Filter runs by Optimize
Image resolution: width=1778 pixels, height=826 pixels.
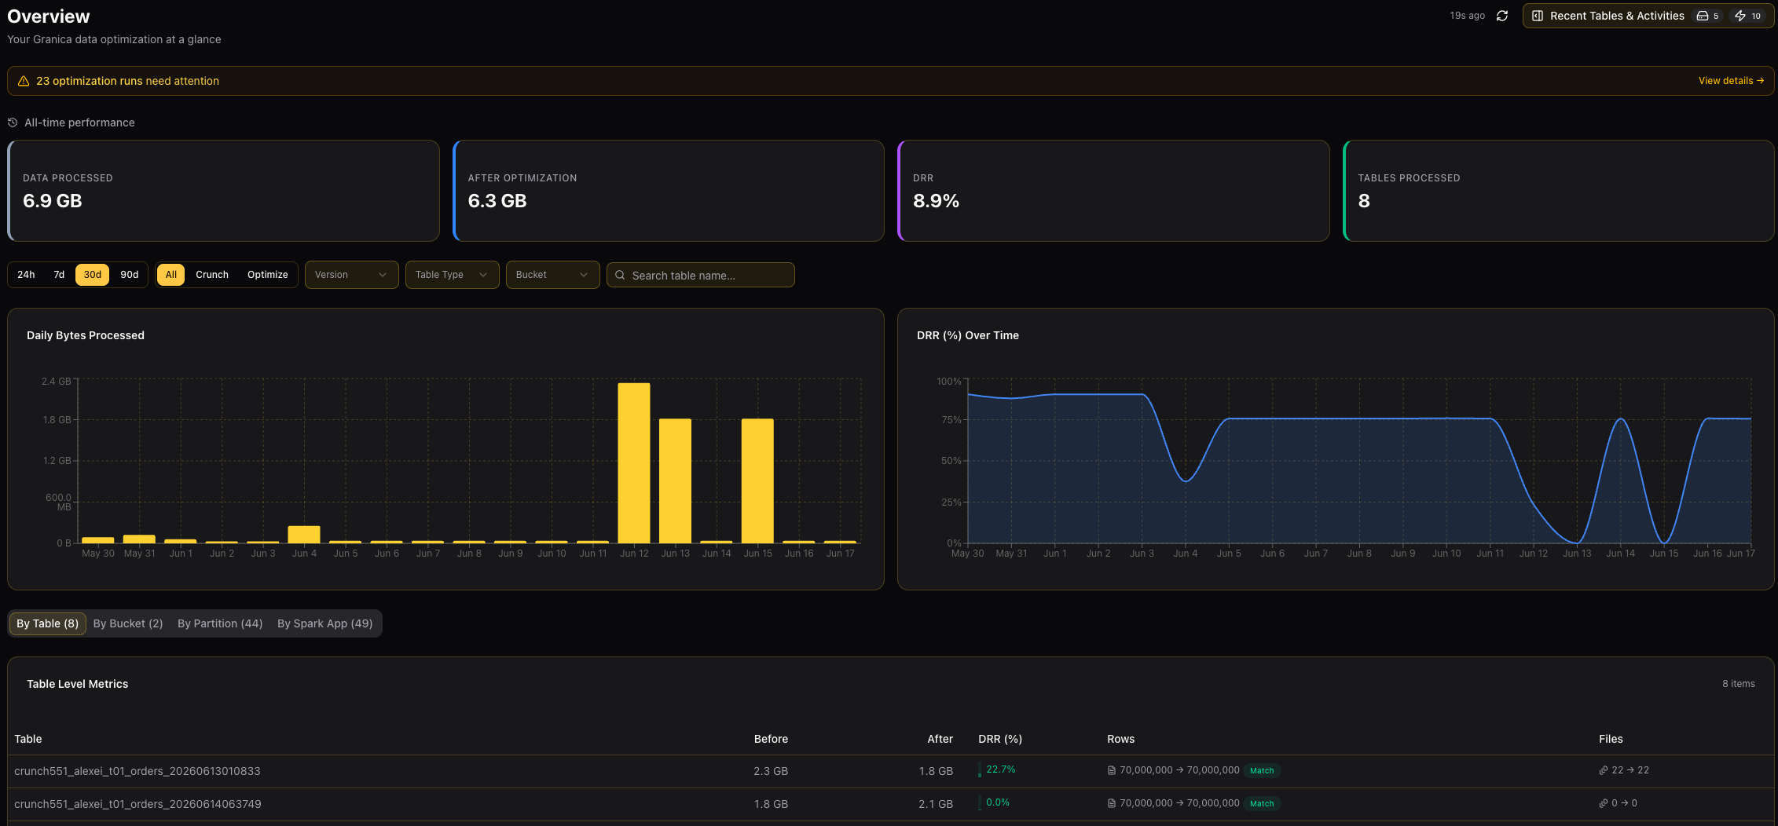point(268,275)
